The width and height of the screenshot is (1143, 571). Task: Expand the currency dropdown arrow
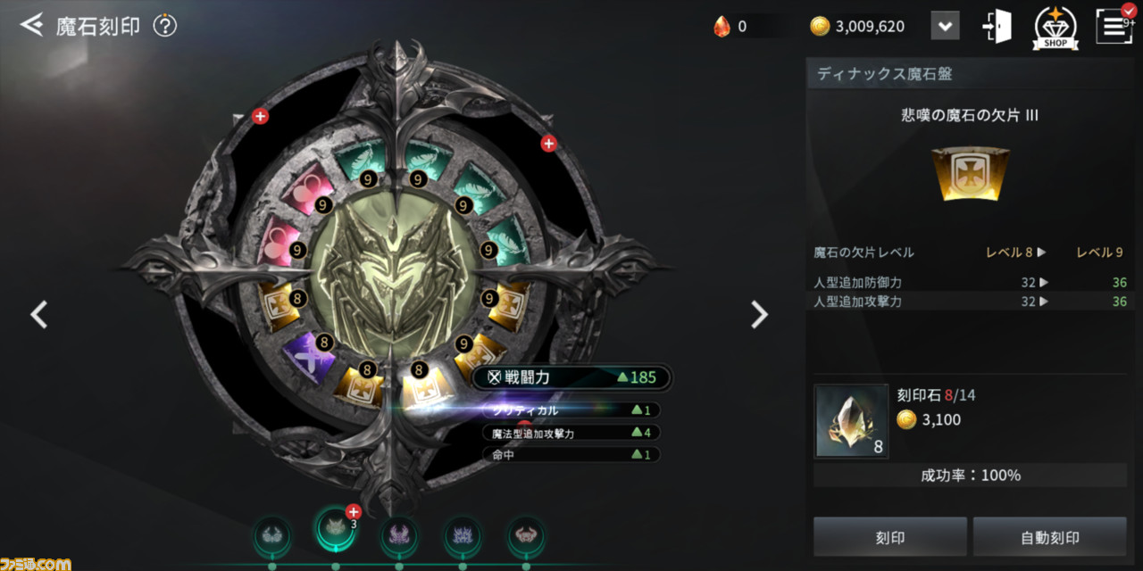[x=945, y=26]
